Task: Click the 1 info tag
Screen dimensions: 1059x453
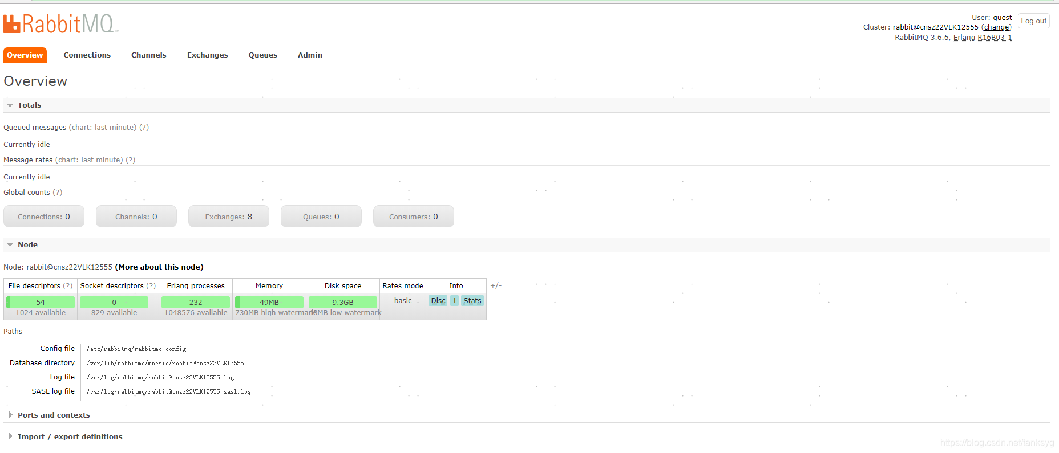Action: coord(454,301)
